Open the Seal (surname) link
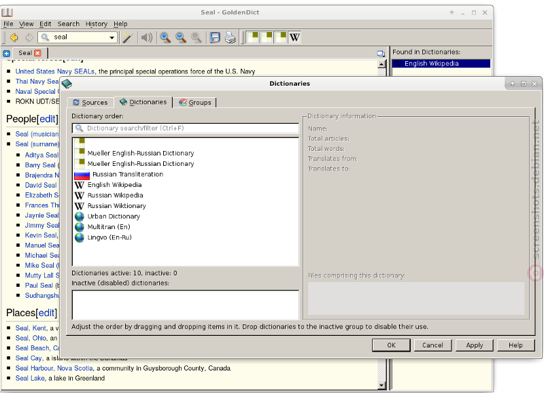Screen dimensions: 544x393 [37, 144]
